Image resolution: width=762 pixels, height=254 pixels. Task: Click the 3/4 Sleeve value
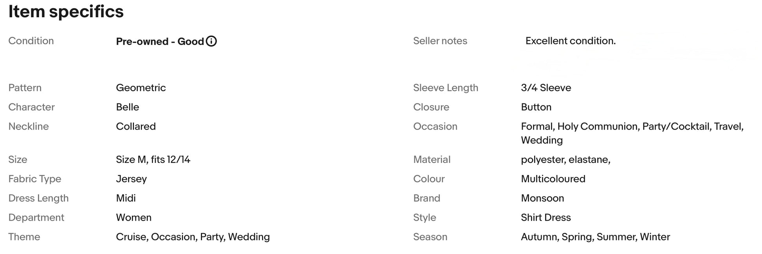pos(546,88)
